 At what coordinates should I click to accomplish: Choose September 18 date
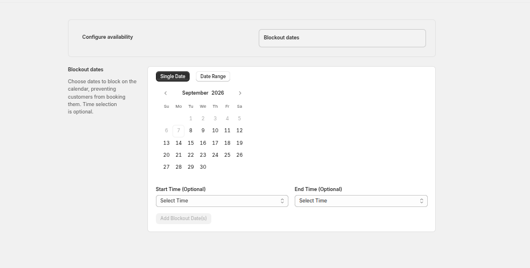point(227,143)
